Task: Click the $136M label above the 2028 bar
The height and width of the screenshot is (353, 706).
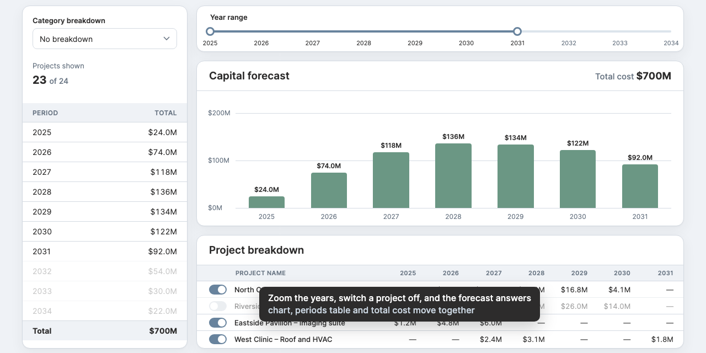Action: tap(453, 136)
